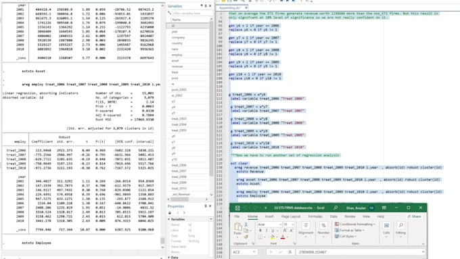
Task: Switch to the Formulas ribbon tab
Action: click(x=315, y=216)
